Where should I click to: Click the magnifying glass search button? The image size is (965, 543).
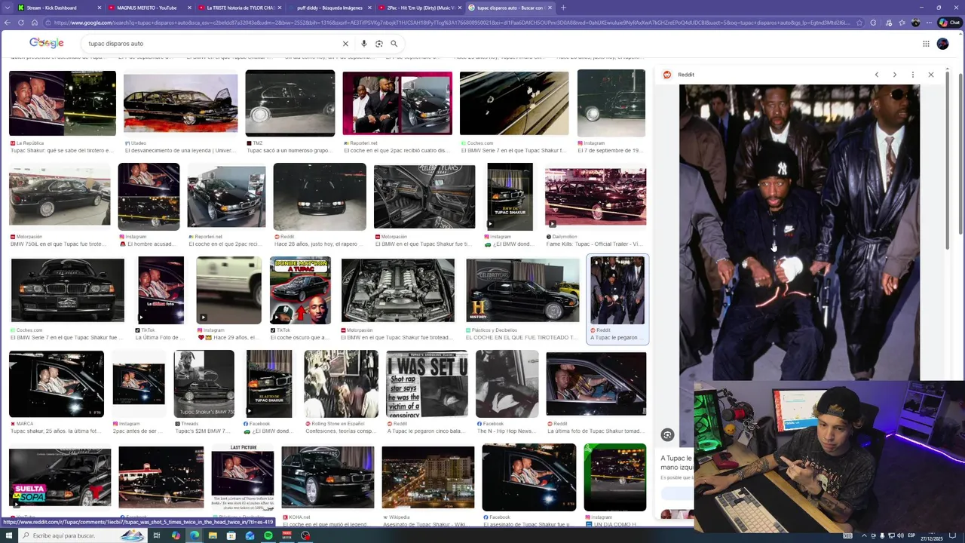point(394,44)
